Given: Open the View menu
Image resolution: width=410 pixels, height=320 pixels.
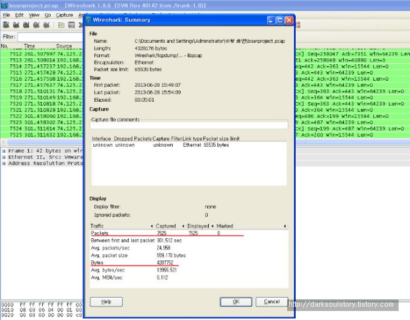Looking at the screenshot, I should [34, 15].
